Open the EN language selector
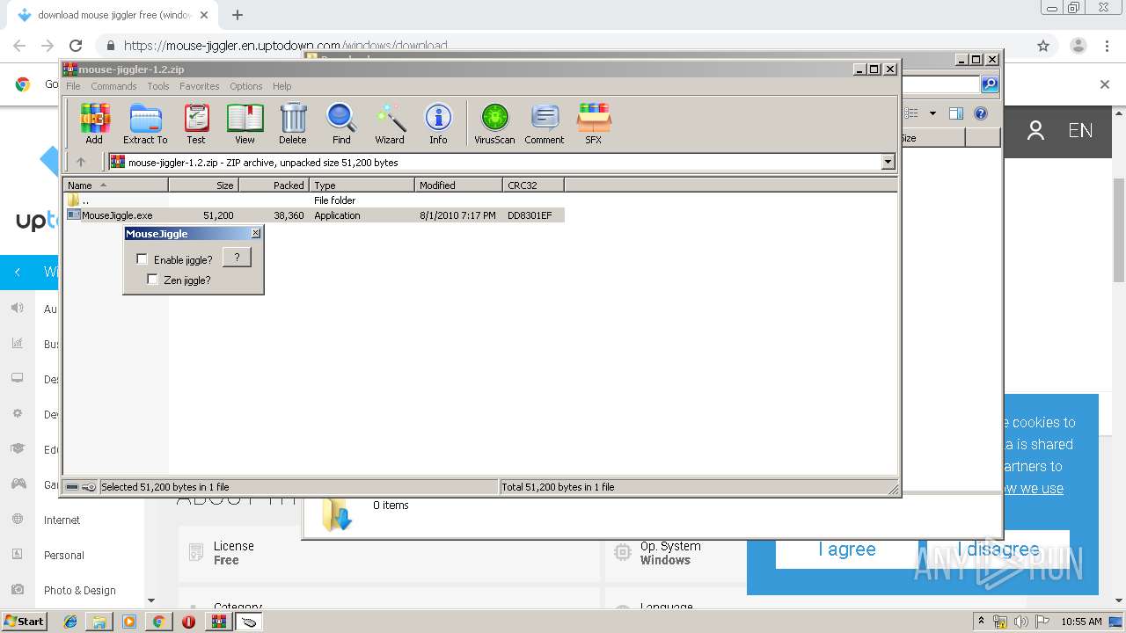 [x=1080, y=131]
